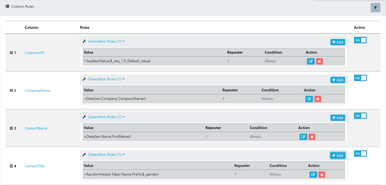Toggle the Active switch for CustomerID

tap(360, 40)
